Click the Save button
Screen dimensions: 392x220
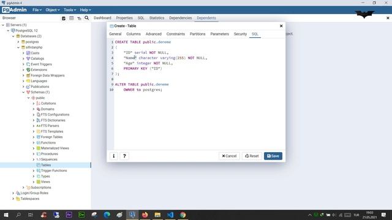[x=273, y=156]
